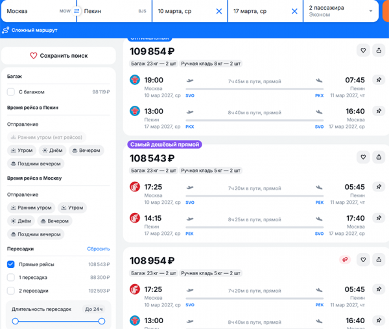Uncheck Прямые рейсы filter
The image size is (389, 329).
[11, 264]
